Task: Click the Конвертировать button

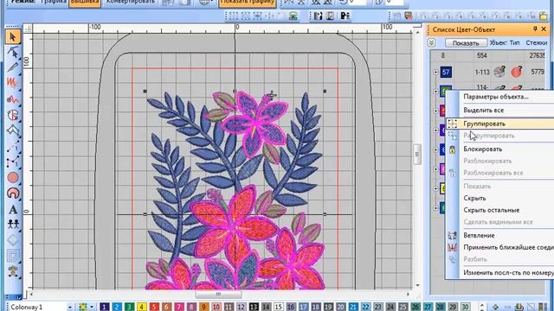Action: click(x=130, y=2)
